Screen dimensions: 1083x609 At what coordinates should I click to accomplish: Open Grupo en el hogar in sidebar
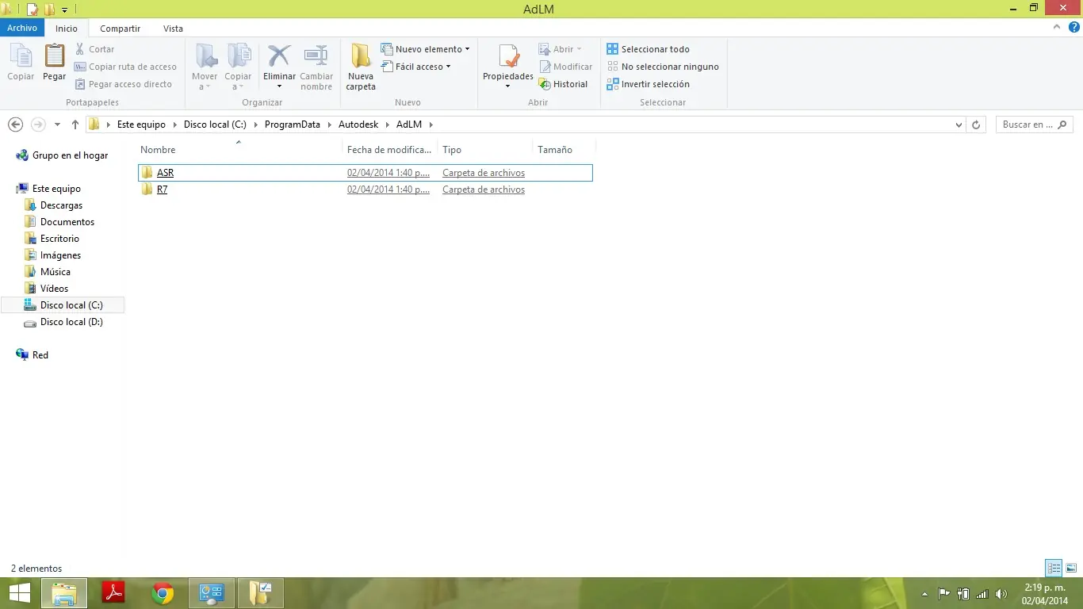[x=62, y=155]
